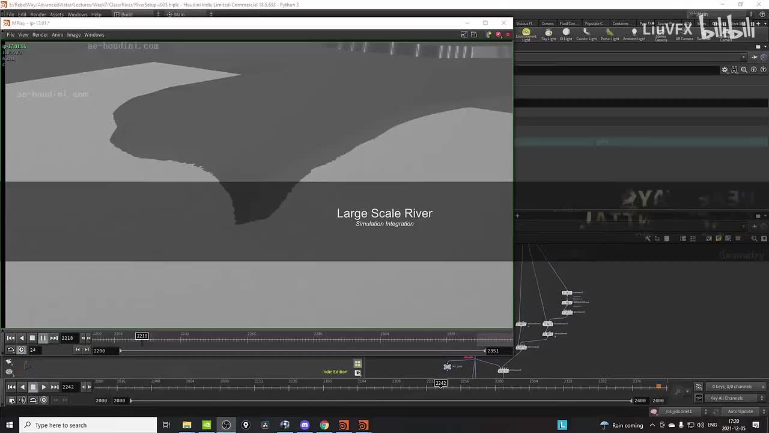This screenshot has width=769, height=433.
Task: Edit MPlay range end field 2351
Action: coord(493,351)
